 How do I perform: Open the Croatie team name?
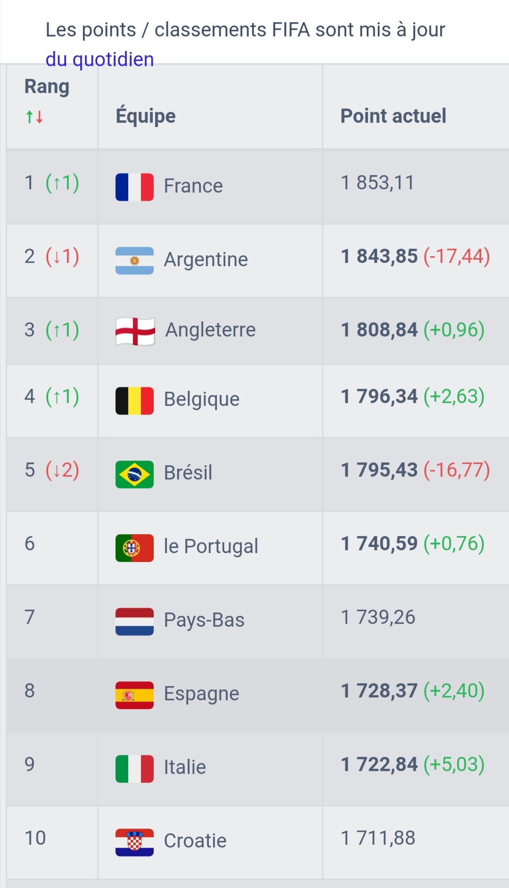(195, 841)
